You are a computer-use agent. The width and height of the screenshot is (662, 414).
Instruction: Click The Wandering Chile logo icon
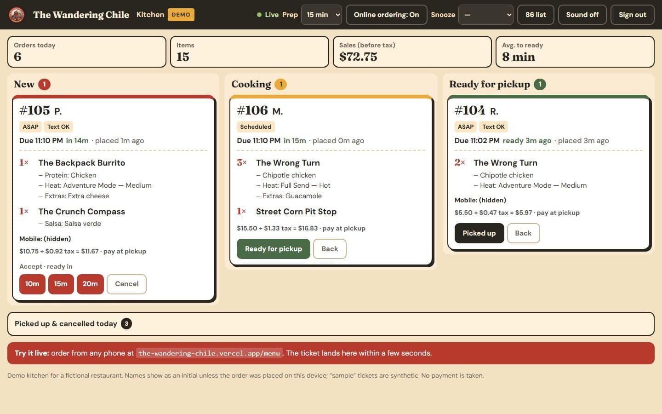coord(17,15)
